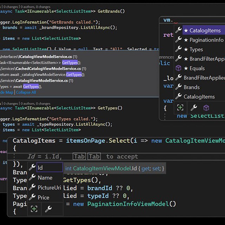Open the Code Map link

click(x=7, y=92)
